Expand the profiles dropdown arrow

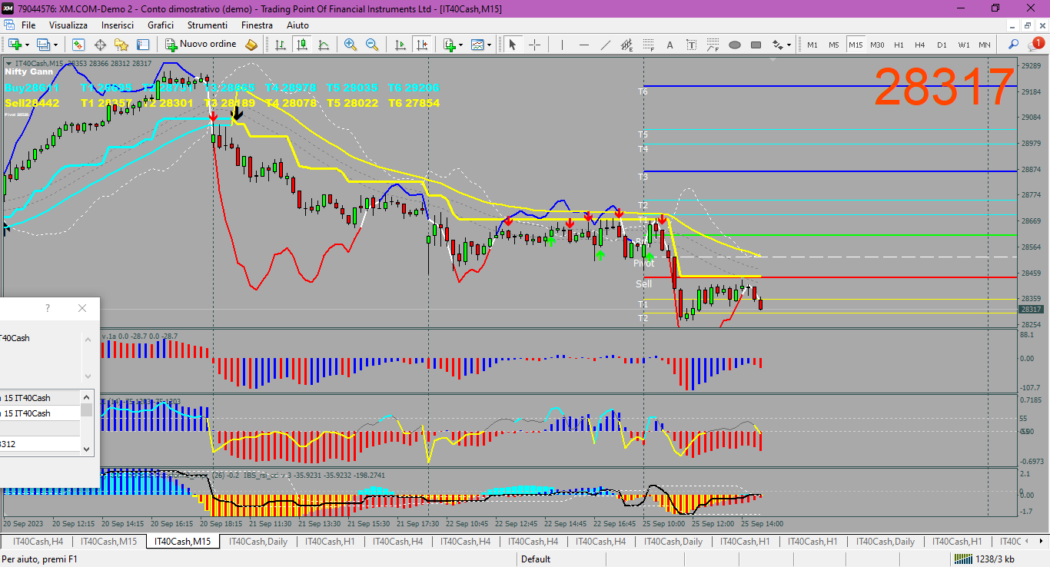(56, 45)
